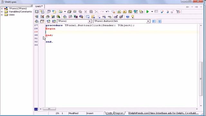The height and width of the screenshot is (116, 206).
Task: Click the horizontal scrollbar right arrow
Action: click(x=197, y=109)
